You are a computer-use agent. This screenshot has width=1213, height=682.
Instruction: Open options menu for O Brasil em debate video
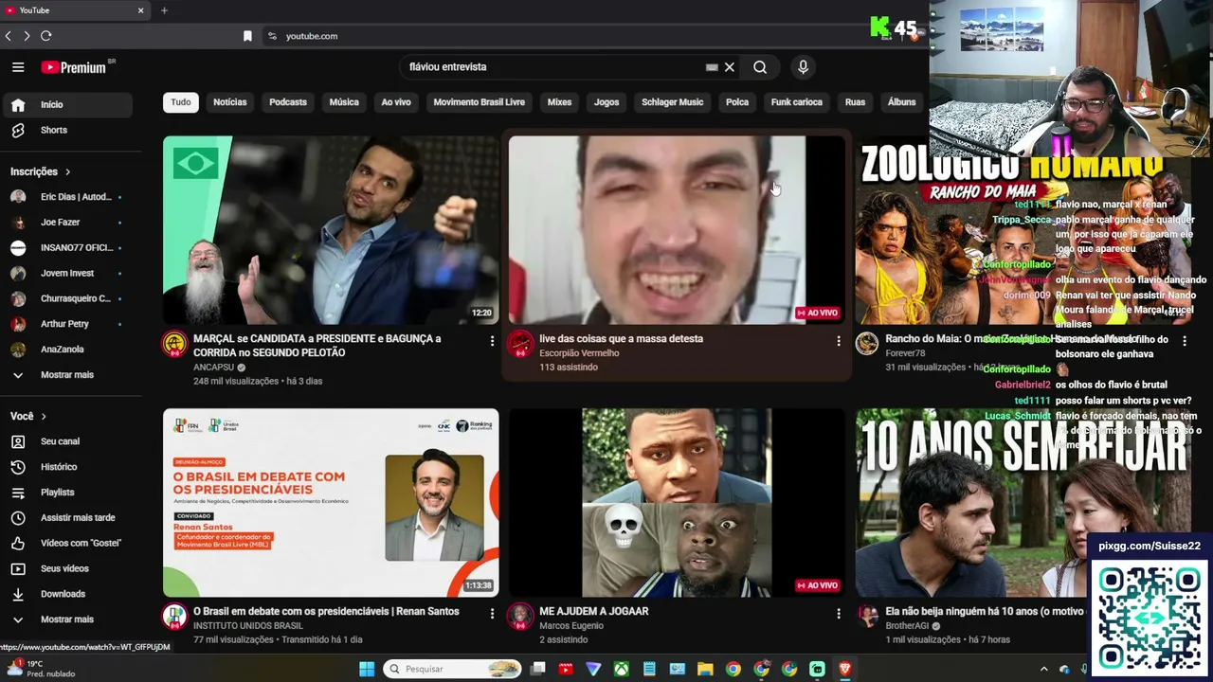pyautogui.click(x=492, y=613)
